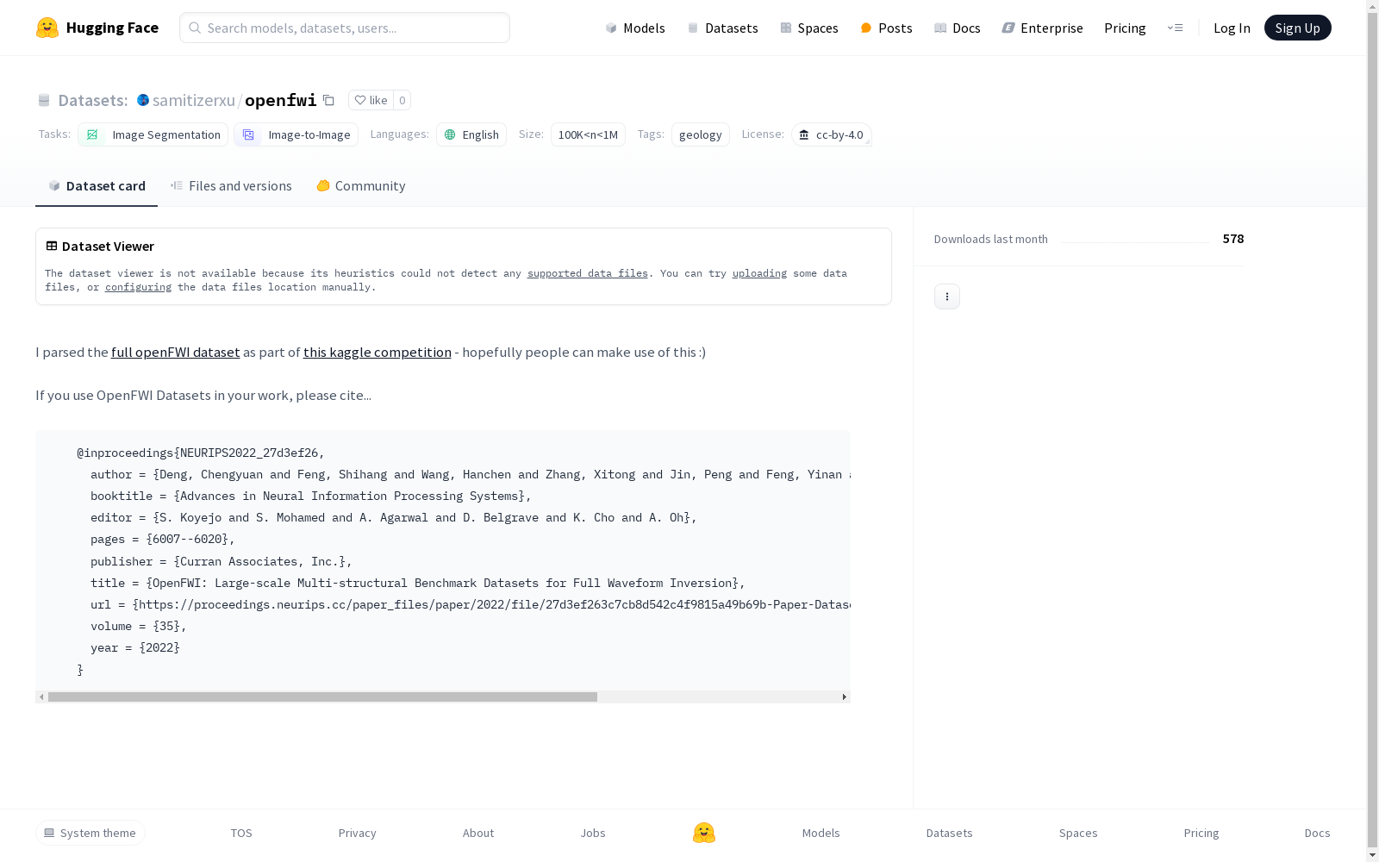The width and height of the screenshot is (1379, 862).
Task: Click the downloads count 578
Action: tap(1232, 239)
